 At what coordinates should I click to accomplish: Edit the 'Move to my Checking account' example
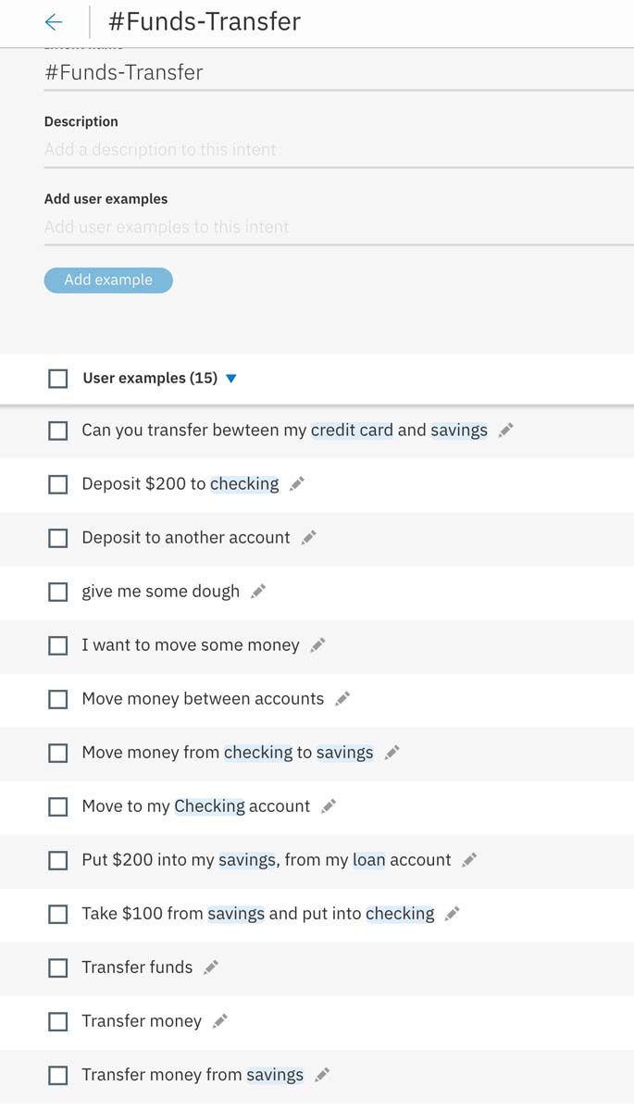click(329, 806)
